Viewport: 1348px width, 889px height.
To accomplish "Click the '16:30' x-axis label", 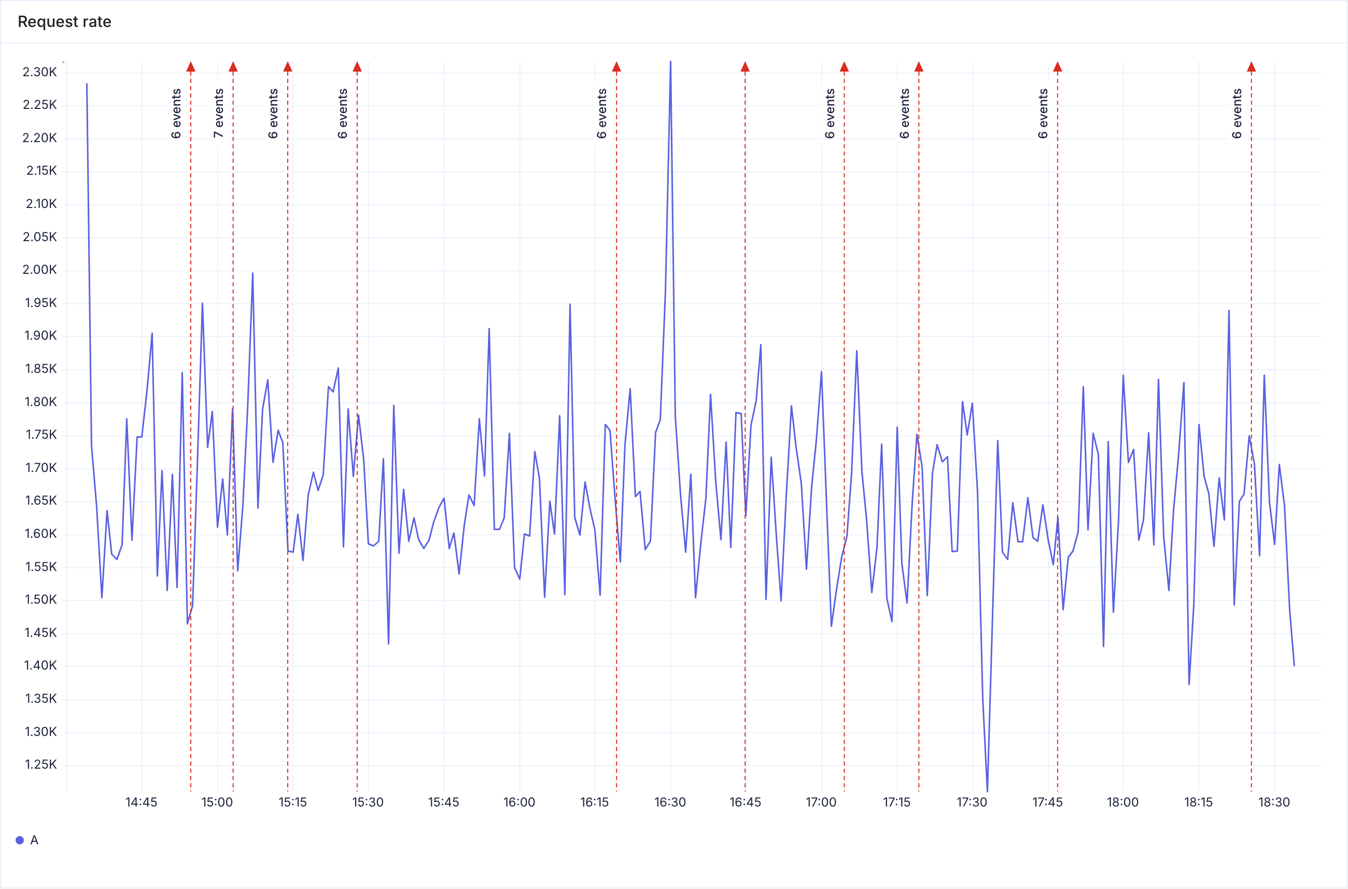I will tap(670, 802).
